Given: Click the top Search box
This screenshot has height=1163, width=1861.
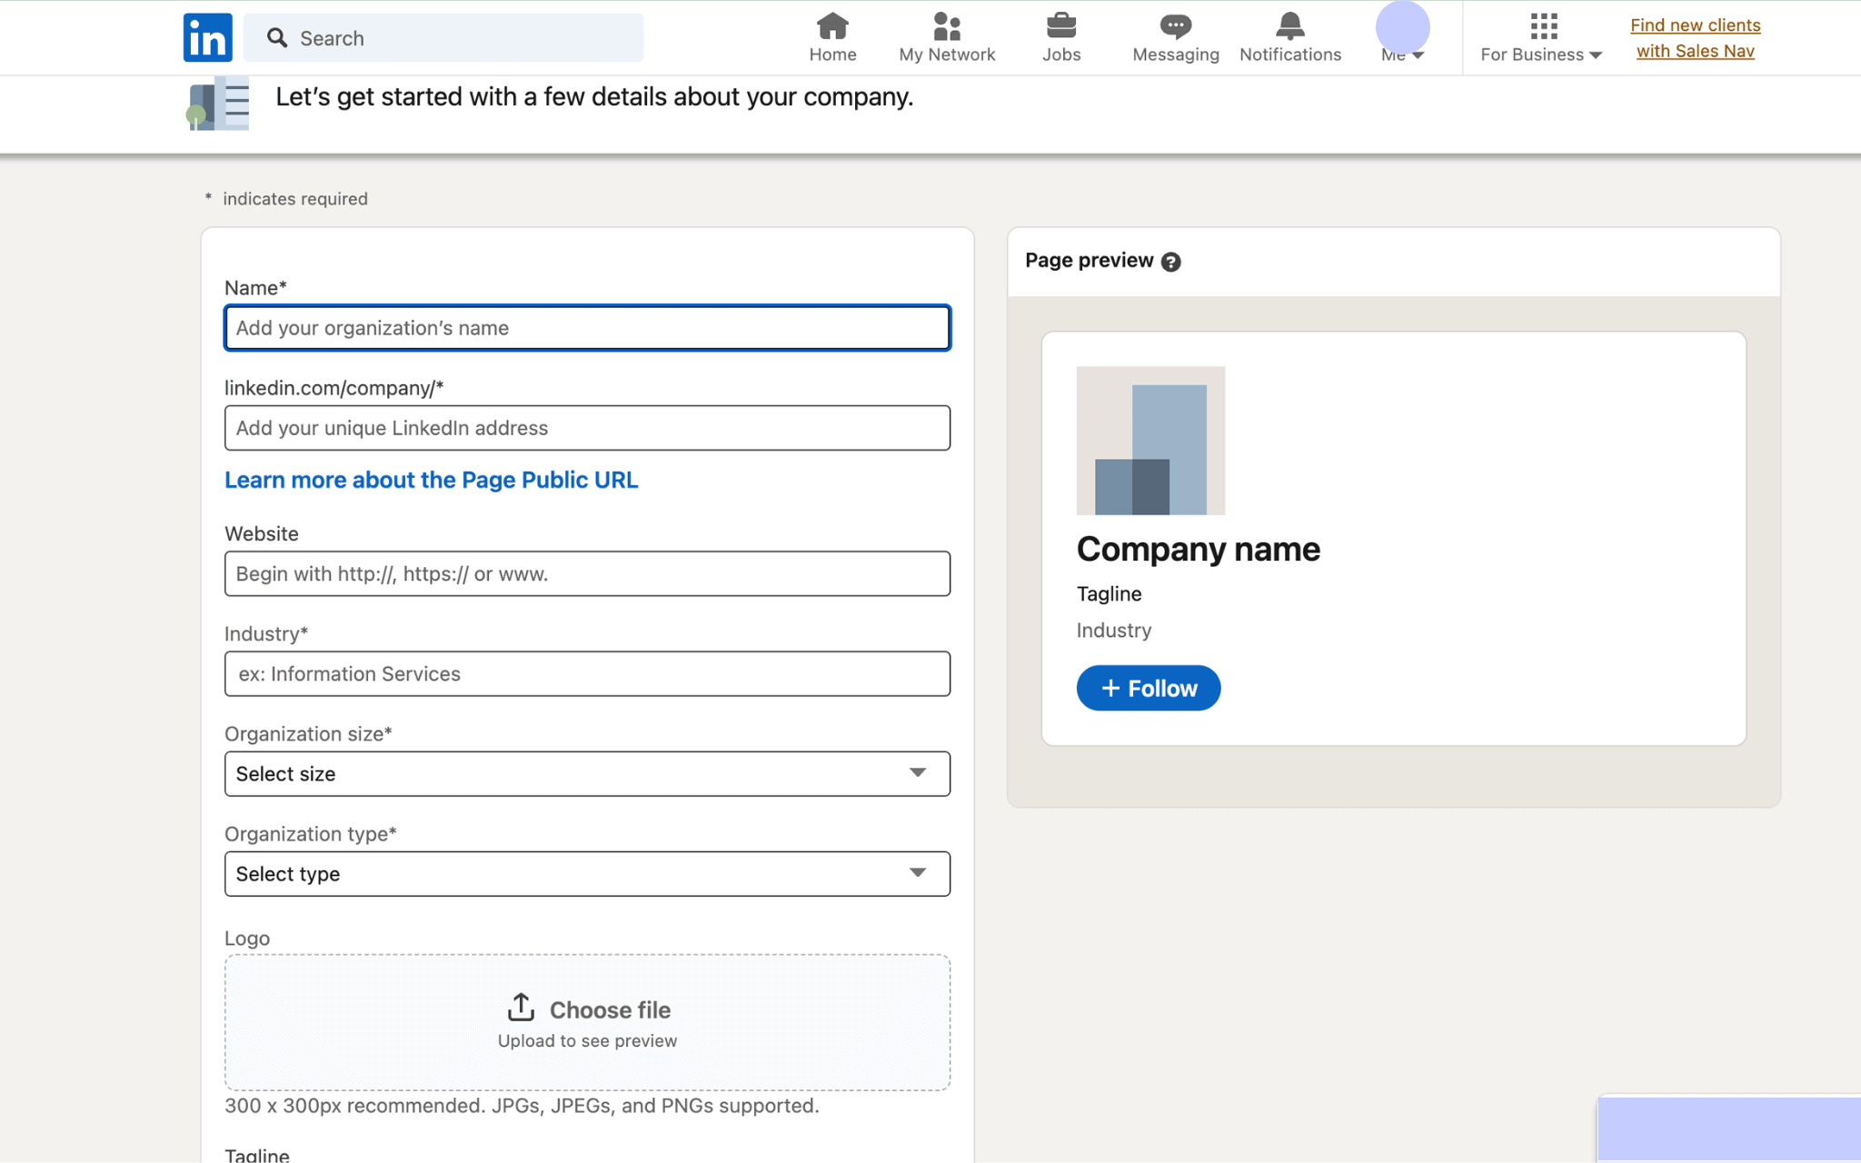Looking at the screenshot, I should 443,37.
